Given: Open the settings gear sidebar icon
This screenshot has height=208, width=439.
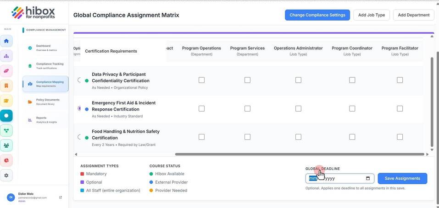Looking at the screenshot, I should click(6, 176).
